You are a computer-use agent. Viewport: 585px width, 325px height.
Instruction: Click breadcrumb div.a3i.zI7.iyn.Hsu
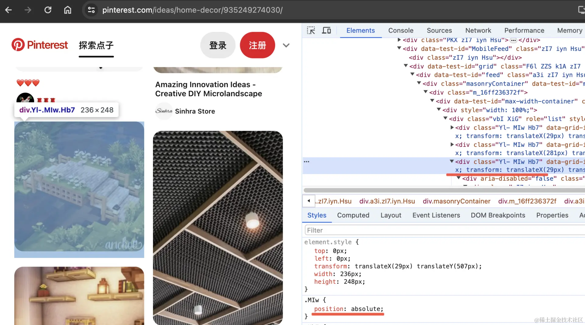point(387,201)
